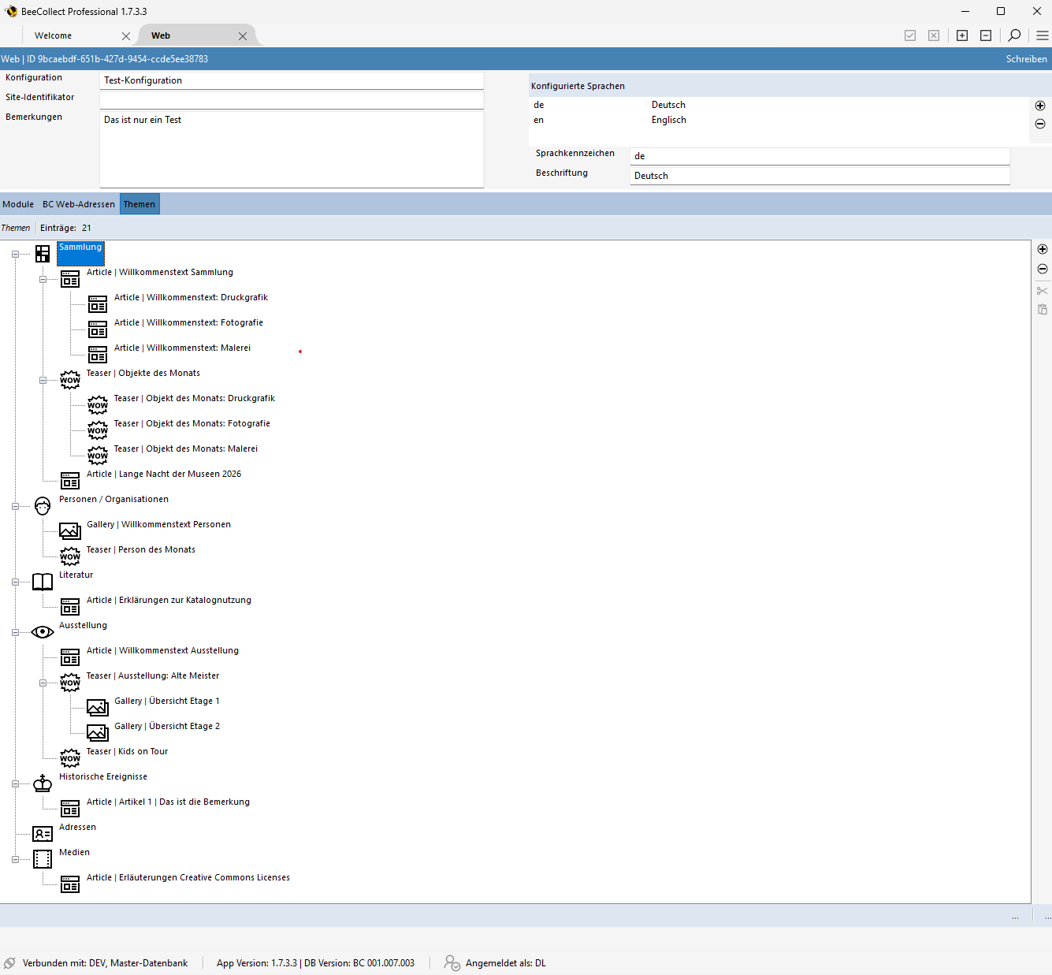
Task: Collapse the Sammlung tree node
Action: [x=15, y=254]
